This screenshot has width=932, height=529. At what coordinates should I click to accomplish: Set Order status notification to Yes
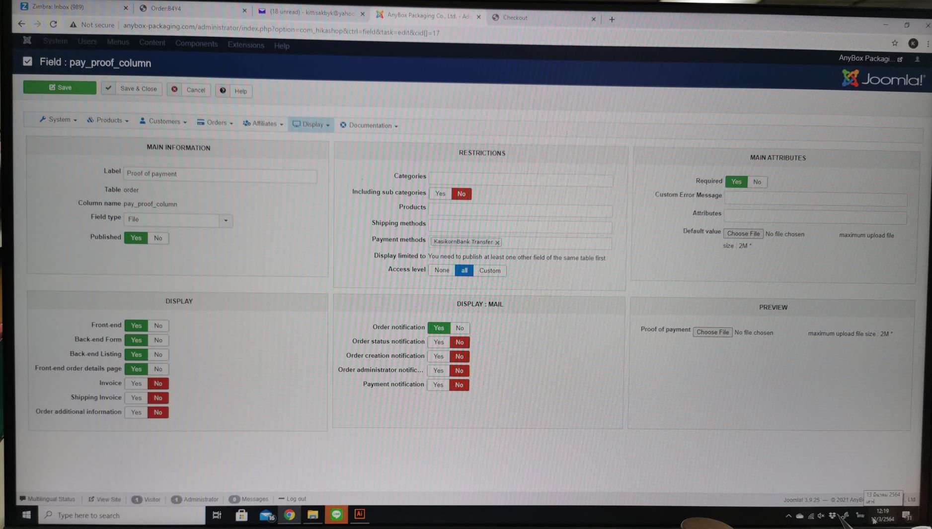(x=439, y=342)
